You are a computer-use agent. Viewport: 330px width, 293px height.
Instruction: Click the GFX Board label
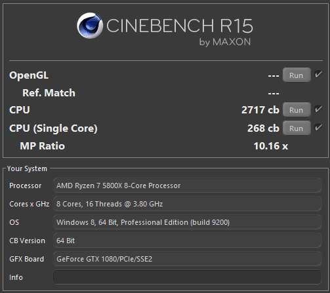tap(27, 259)
